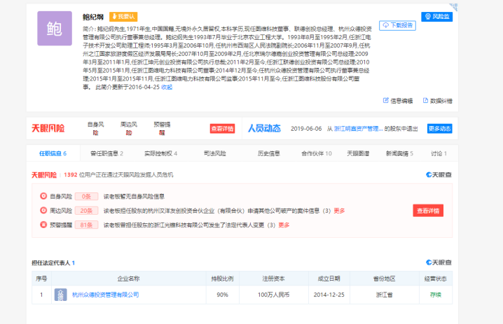503x324 pixels.
Task: Click the 2019-06-06 date in 人员动态
Action: pos(306,129)
